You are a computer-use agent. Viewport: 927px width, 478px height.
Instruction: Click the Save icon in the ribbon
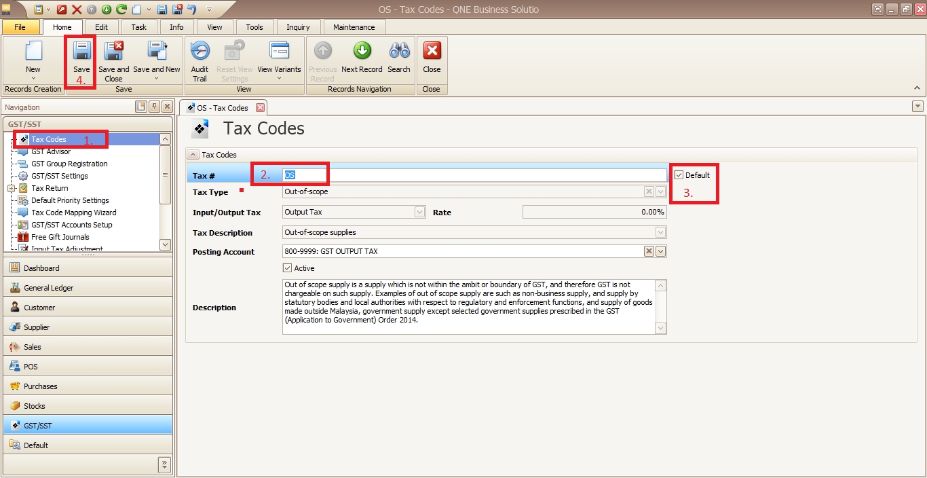point(81,52)
